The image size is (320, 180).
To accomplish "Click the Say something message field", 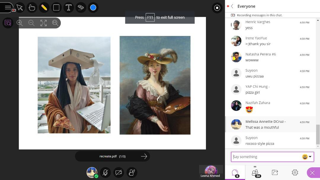I will coord(266,157).
